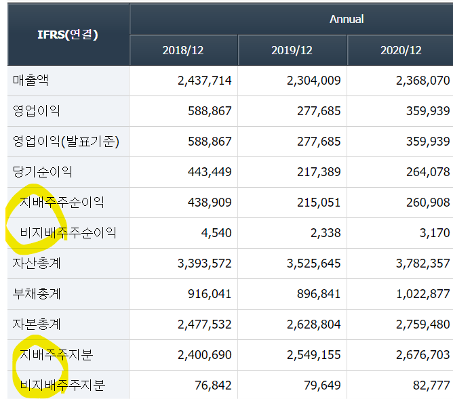Click the 1,022,877 liabilities value
453x399 pixels.
(x=423, y=294)
